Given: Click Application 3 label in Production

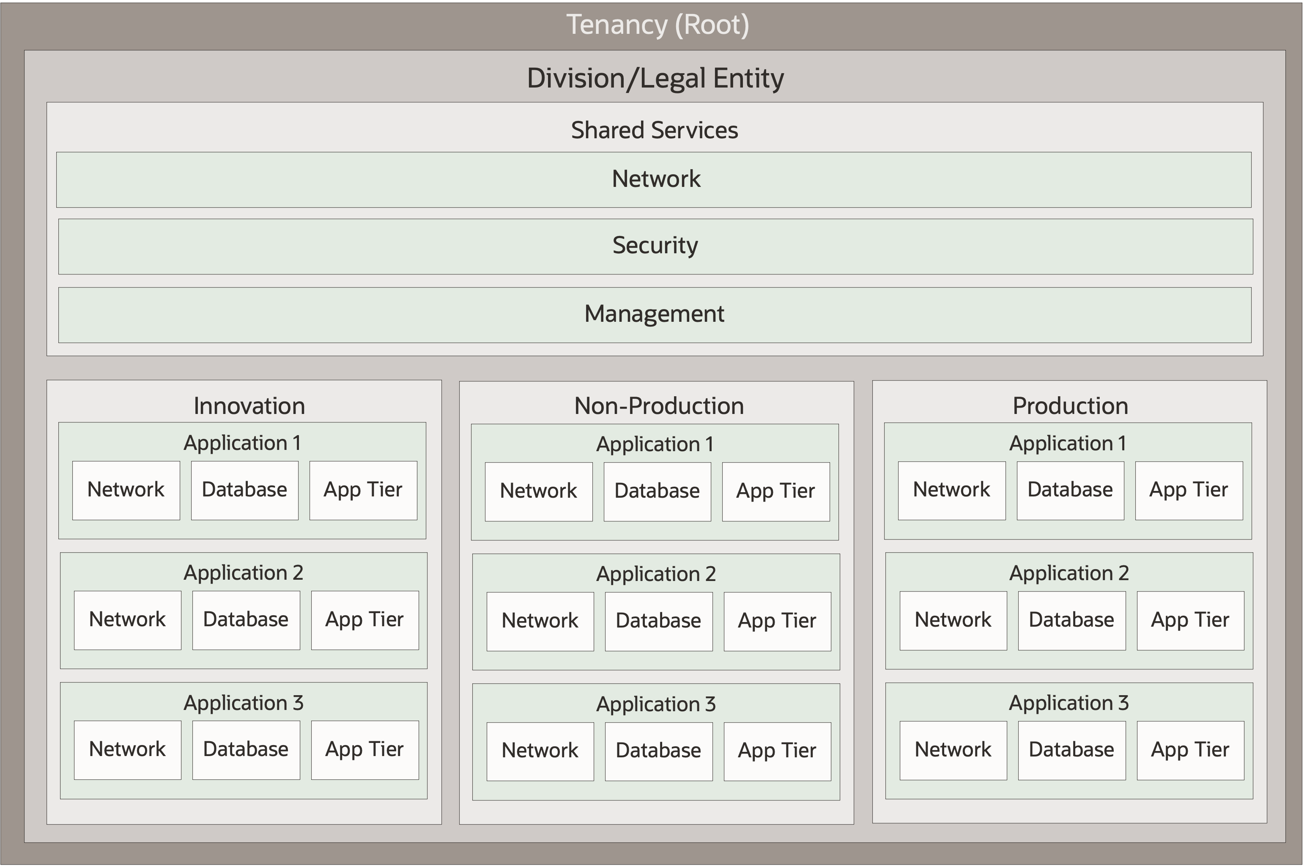Looking at the screenshot, I should pyautogui.click(x=1069, y=703).
